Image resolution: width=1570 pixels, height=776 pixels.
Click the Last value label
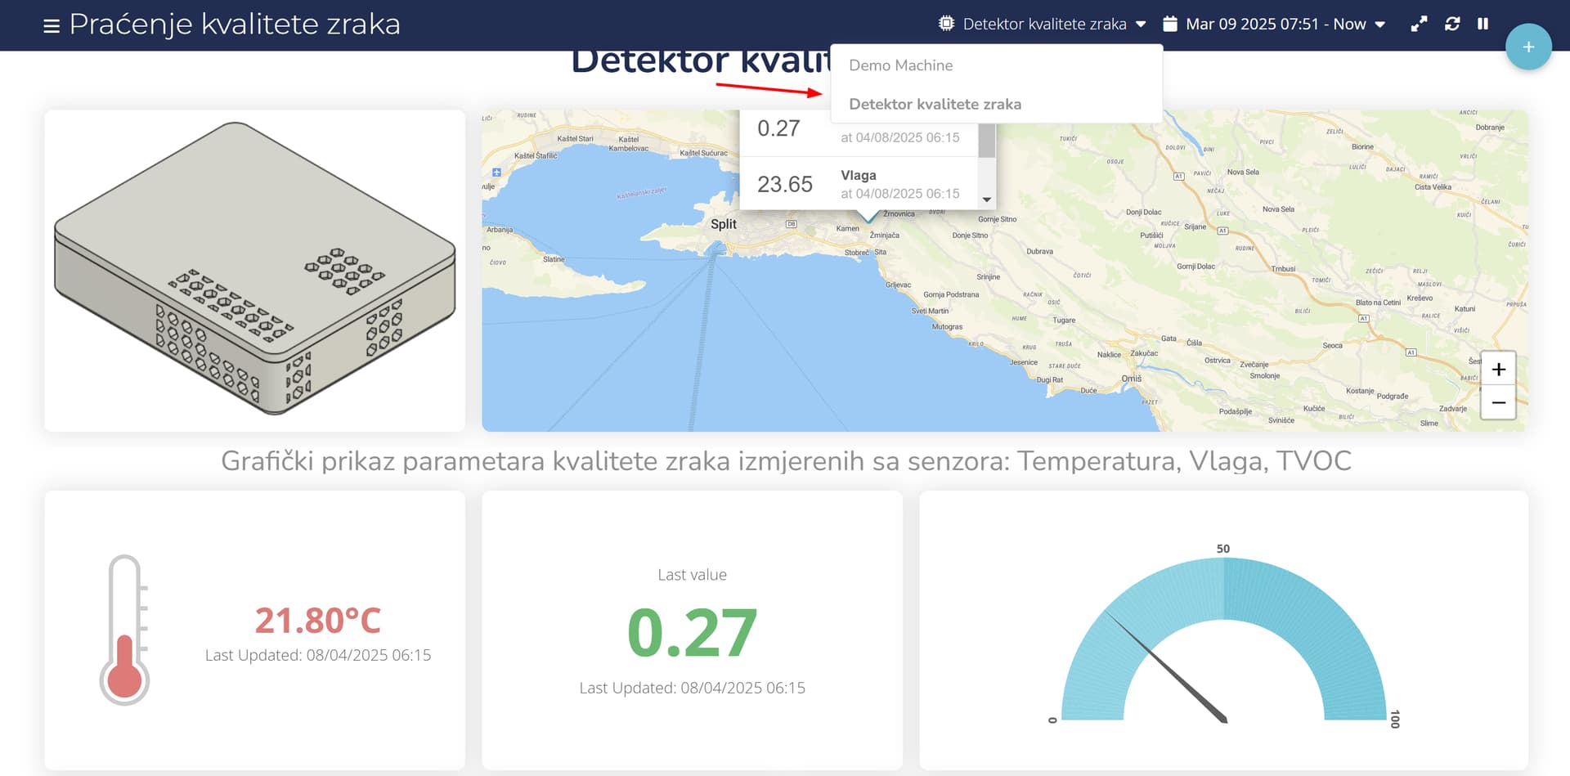692,575
